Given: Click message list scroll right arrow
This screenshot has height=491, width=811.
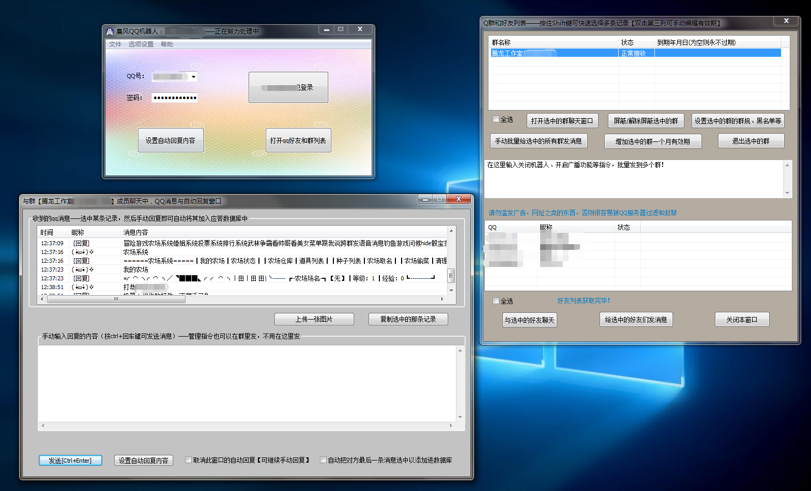Looking at the screenshot, I should click(442, 299).
